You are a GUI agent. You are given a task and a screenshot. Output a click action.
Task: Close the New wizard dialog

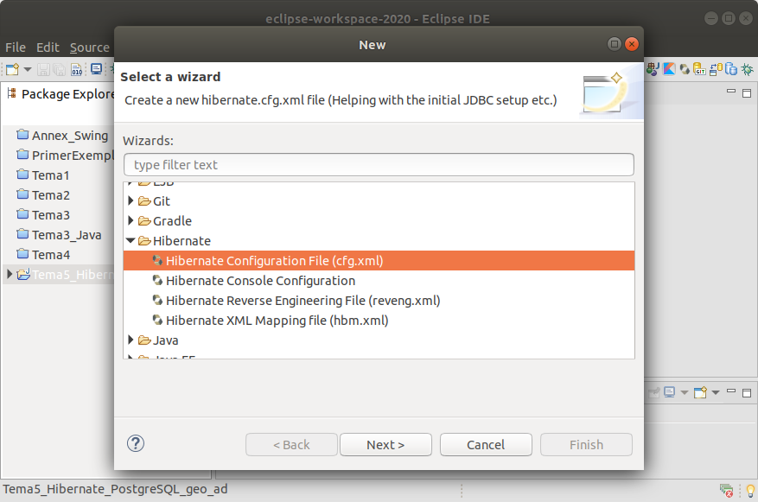pyautogui.click(x=631, y=44)
